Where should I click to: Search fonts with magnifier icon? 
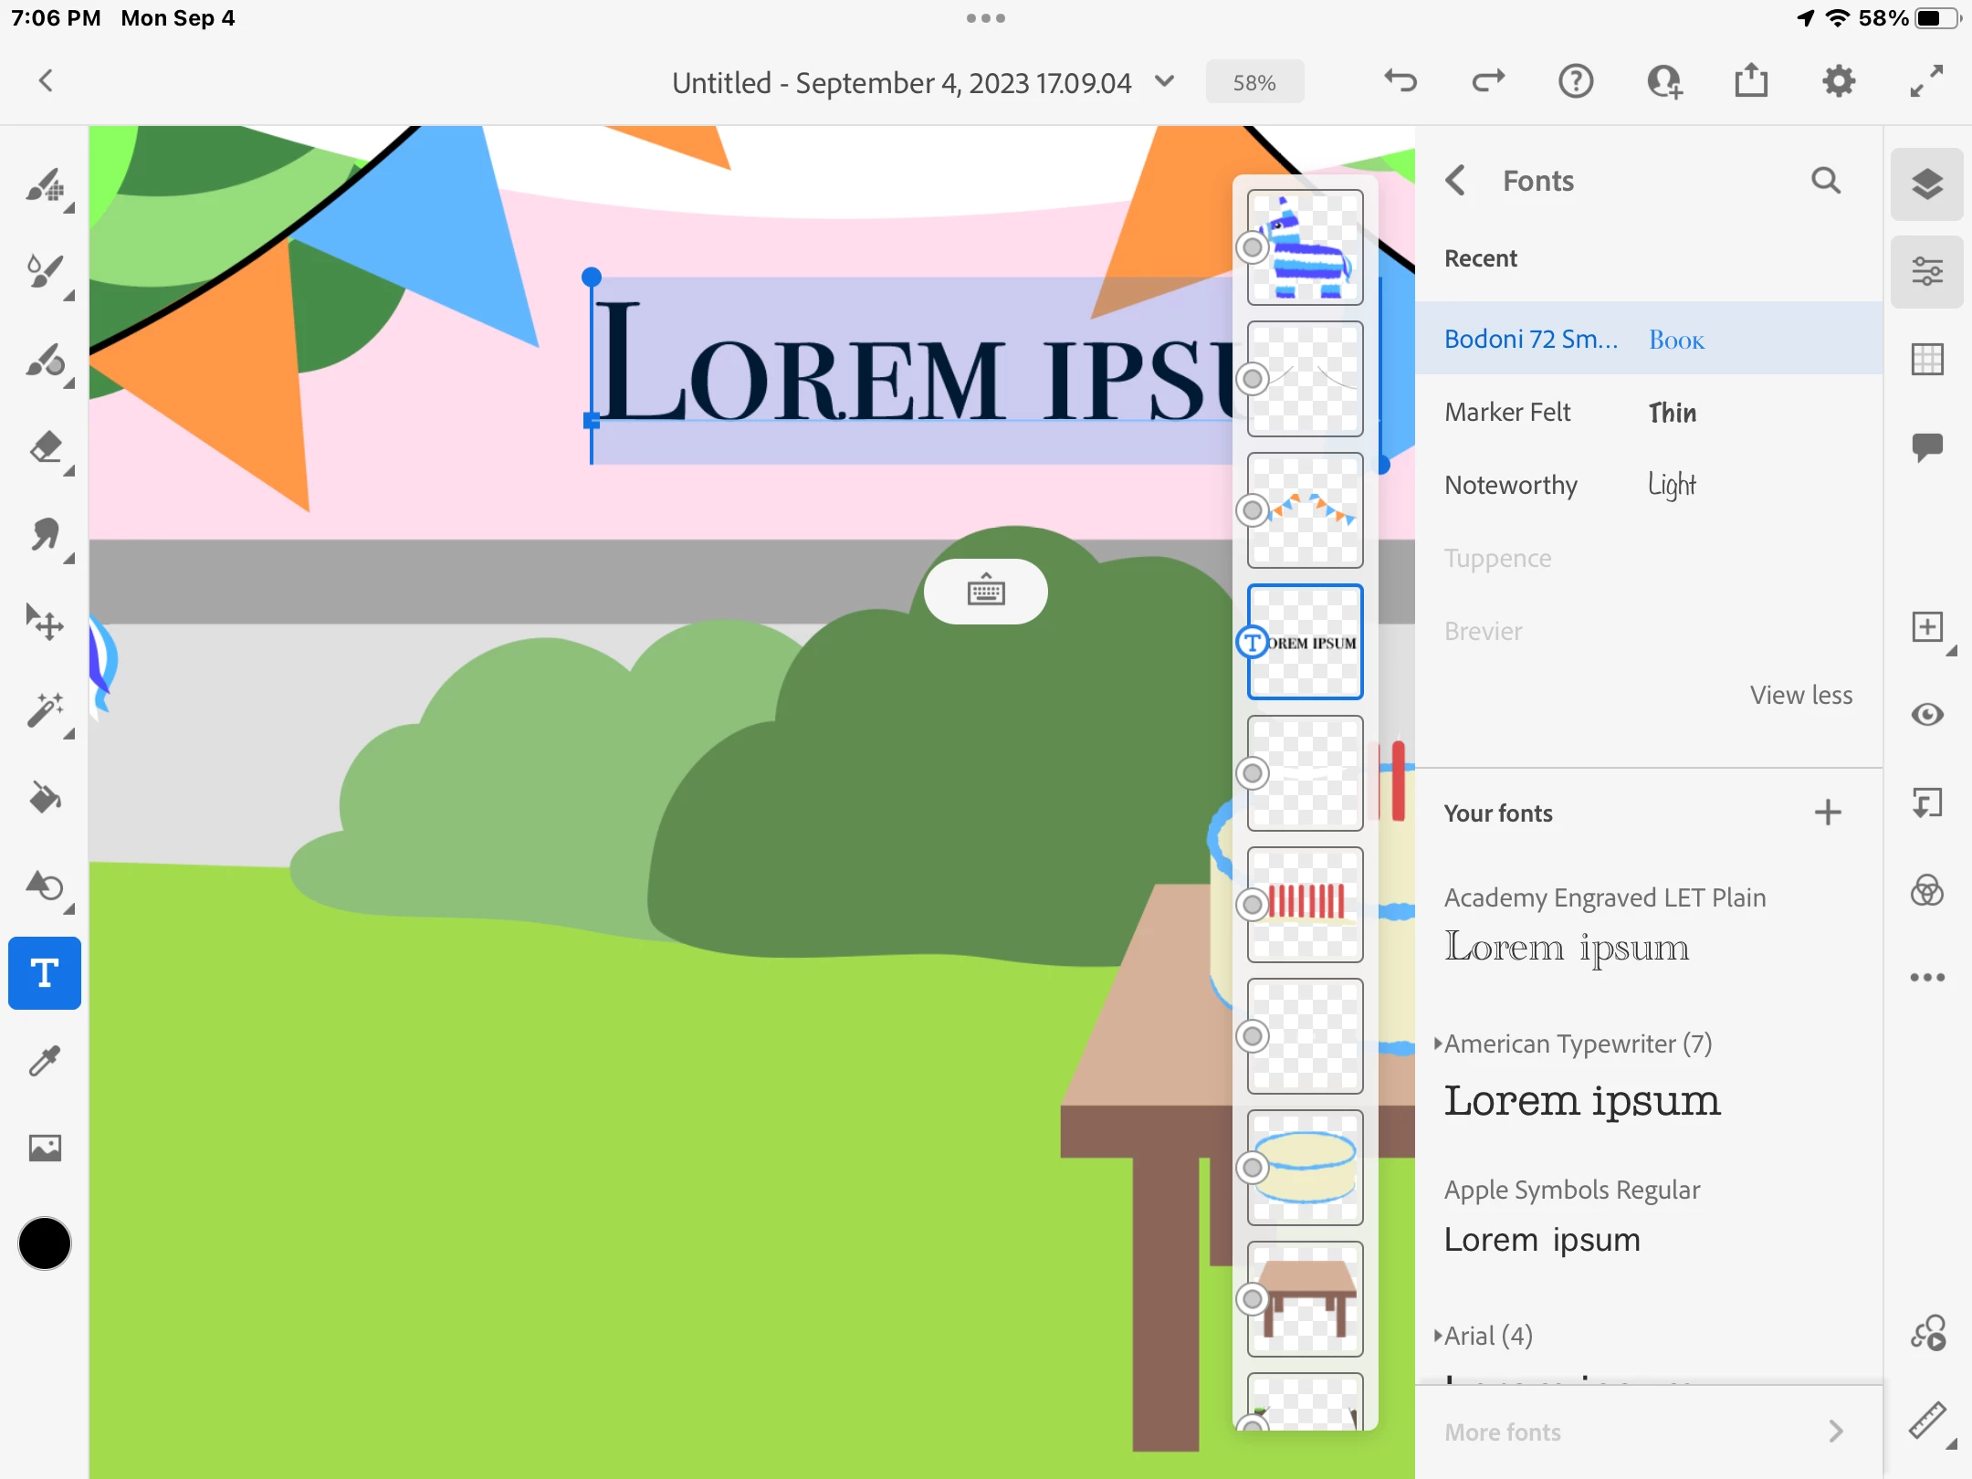tap(1826, 181)
